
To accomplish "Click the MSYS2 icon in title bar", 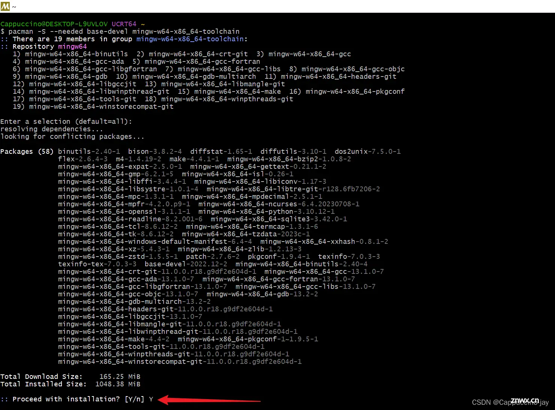I will [5, 6].
